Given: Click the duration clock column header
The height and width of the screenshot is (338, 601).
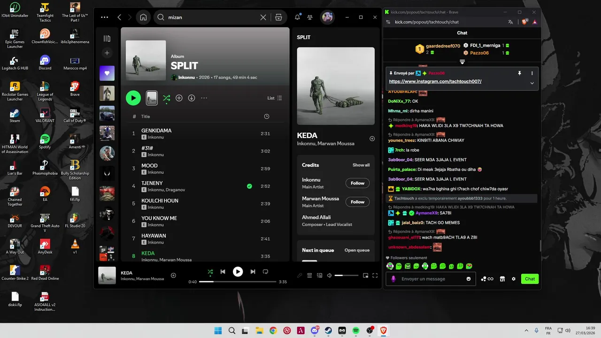Looking at the screenshot, I should click(267, 116).
